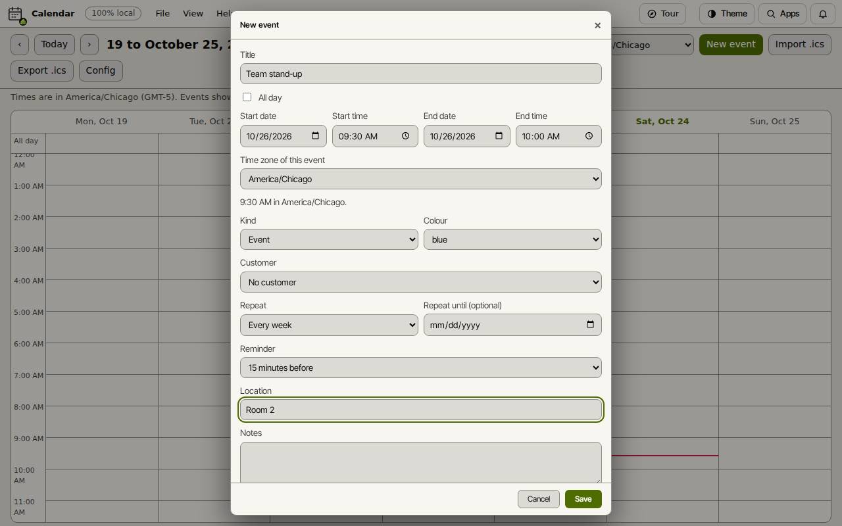Screen dimensions: 842x526
Task: Go to previous week arrow
Action: pyautogui.click(x=20, y=45)
